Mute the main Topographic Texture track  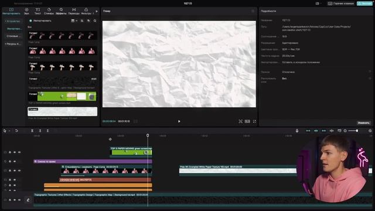(19, 200)
